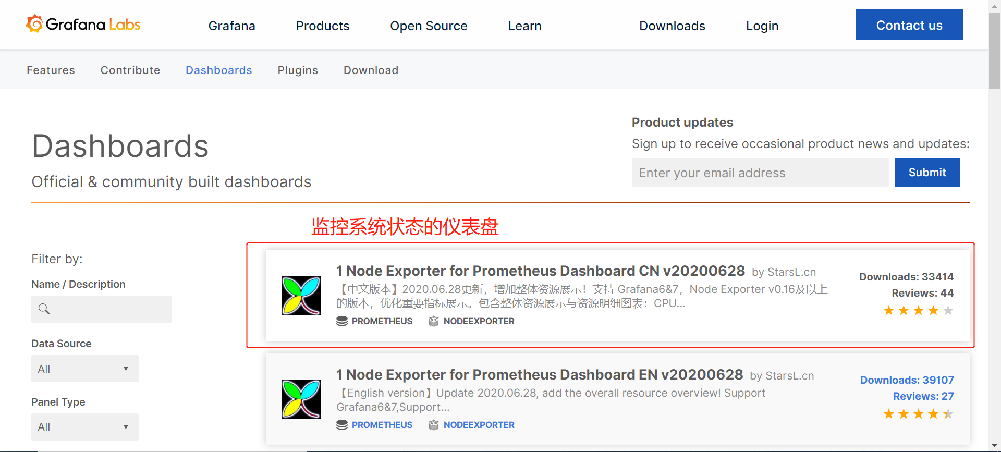This screenshot has height=452, width=1001.
Task: Open the Products menu in header
Action: coord(323,26)
